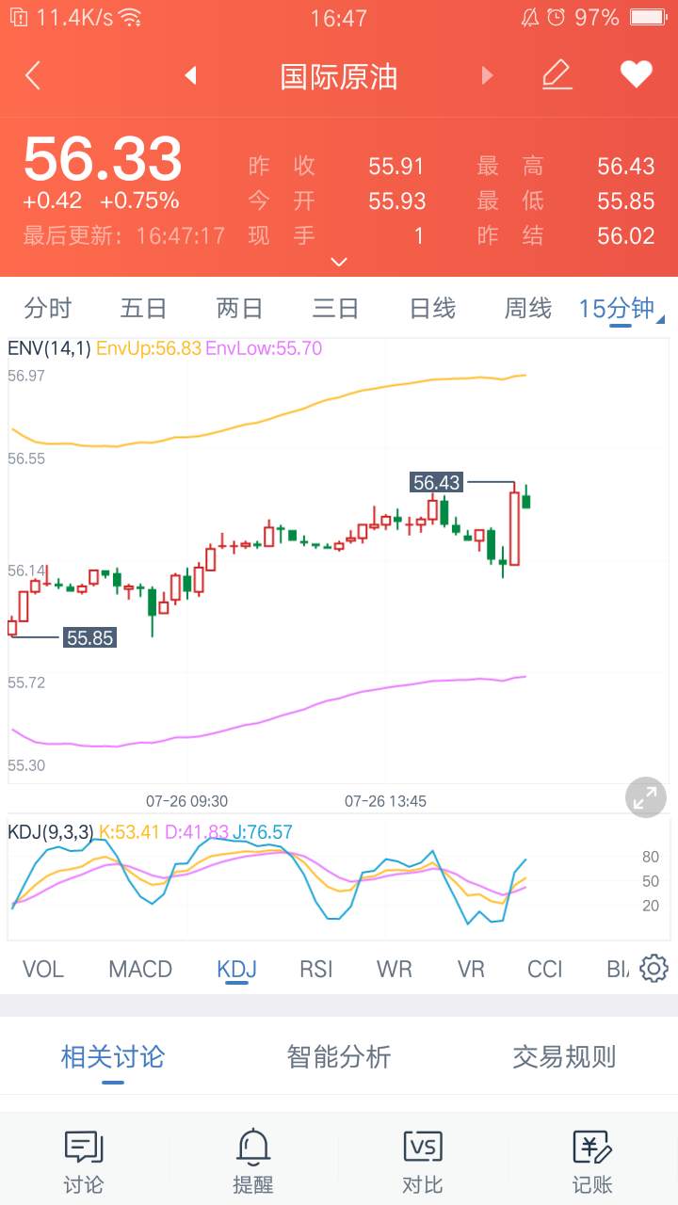This screenshot has width=678, height=1205.
Task: Open indicator settings gear icon
Action: (654, 969)
